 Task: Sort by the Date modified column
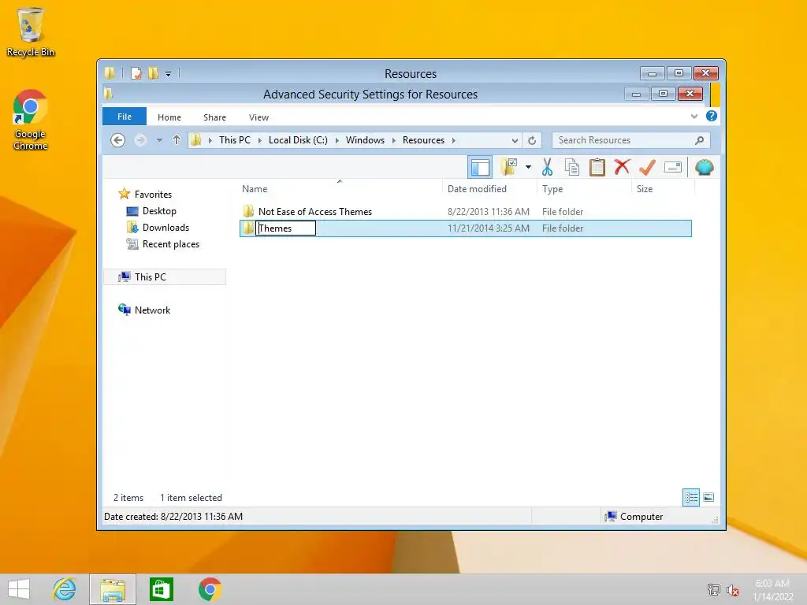click(489, 189)
